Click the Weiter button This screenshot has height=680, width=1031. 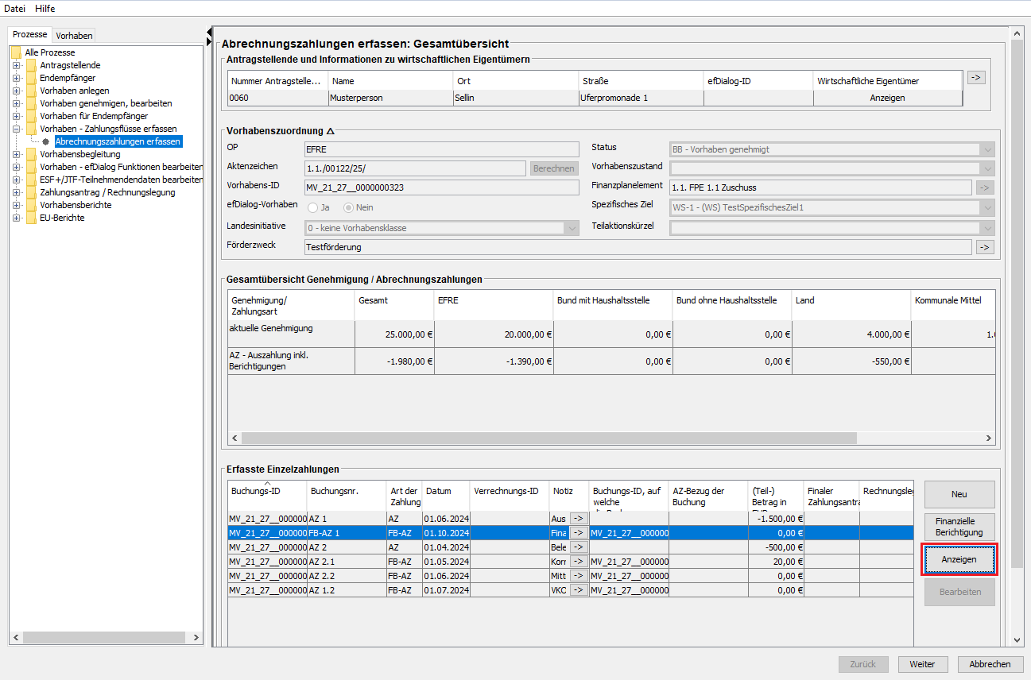921,664
